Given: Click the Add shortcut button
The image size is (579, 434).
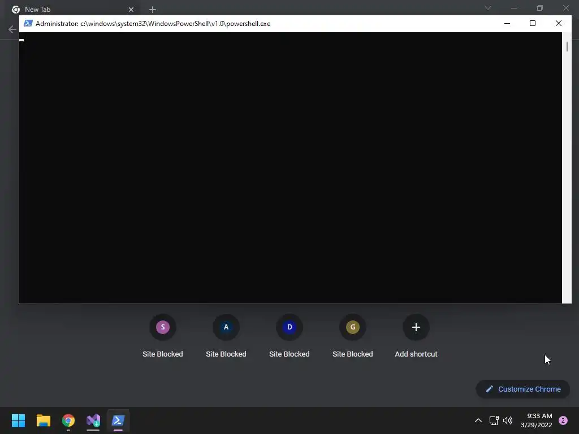Looking at the screenshot, I should click(x=416, y=336).
